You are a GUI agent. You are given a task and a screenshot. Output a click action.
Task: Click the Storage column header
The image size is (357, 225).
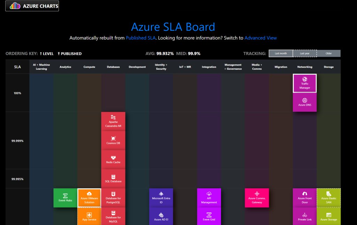[x=328, y=67]
